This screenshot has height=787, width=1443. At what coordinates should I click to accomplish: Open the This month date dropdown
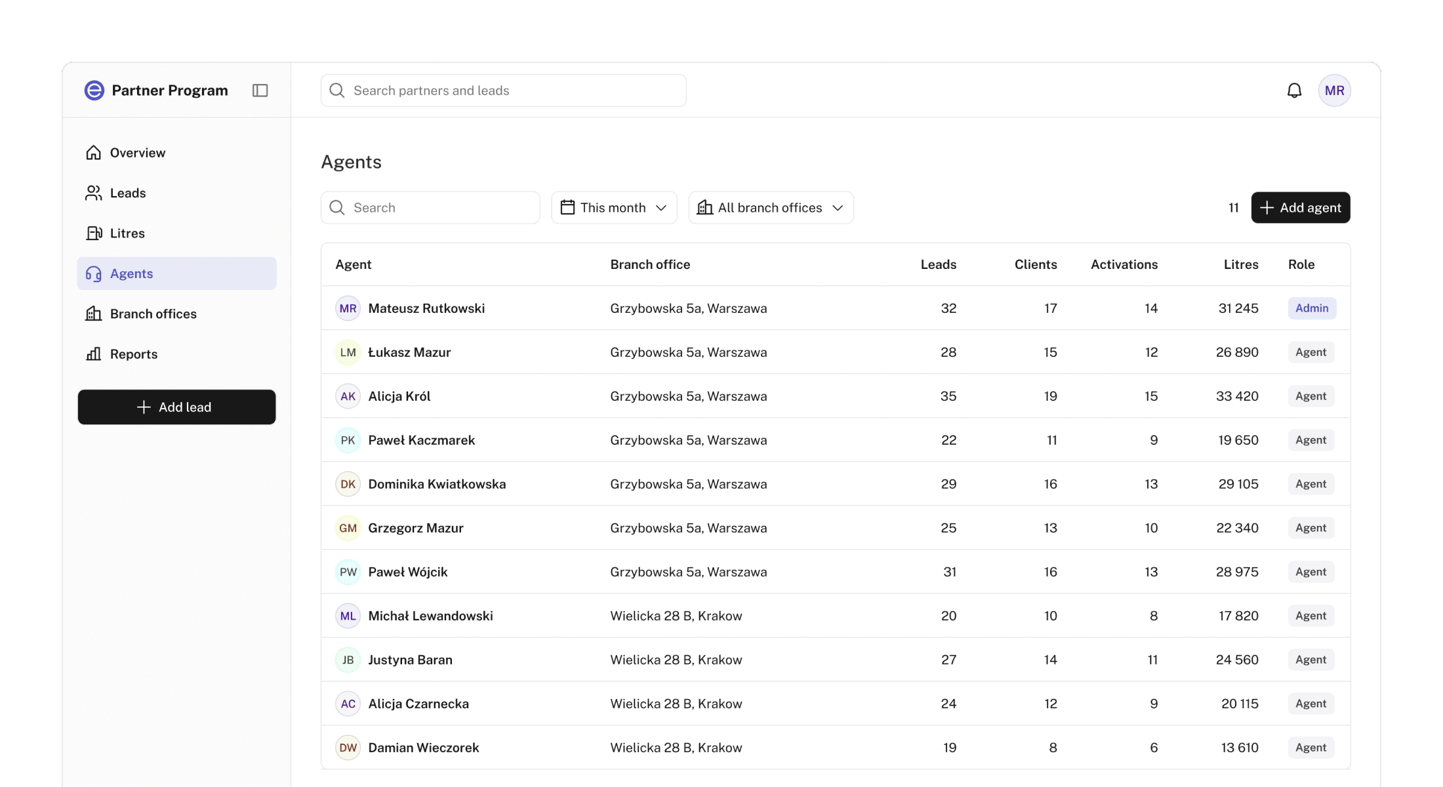pos(614,208)
